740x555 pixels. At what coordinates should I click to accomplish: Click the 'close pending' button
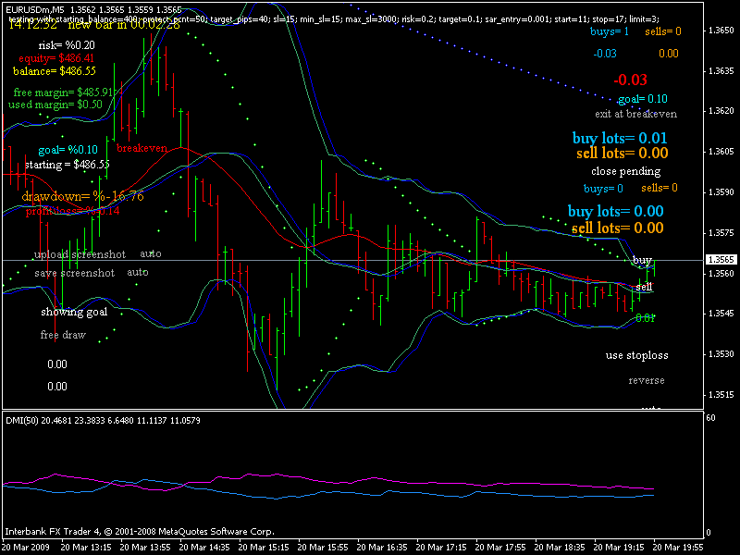coord(626,171)
